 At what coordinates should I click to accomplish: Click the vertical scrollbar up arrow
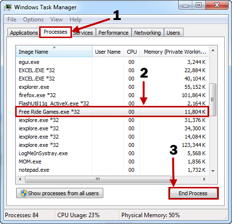pos(213,51)
